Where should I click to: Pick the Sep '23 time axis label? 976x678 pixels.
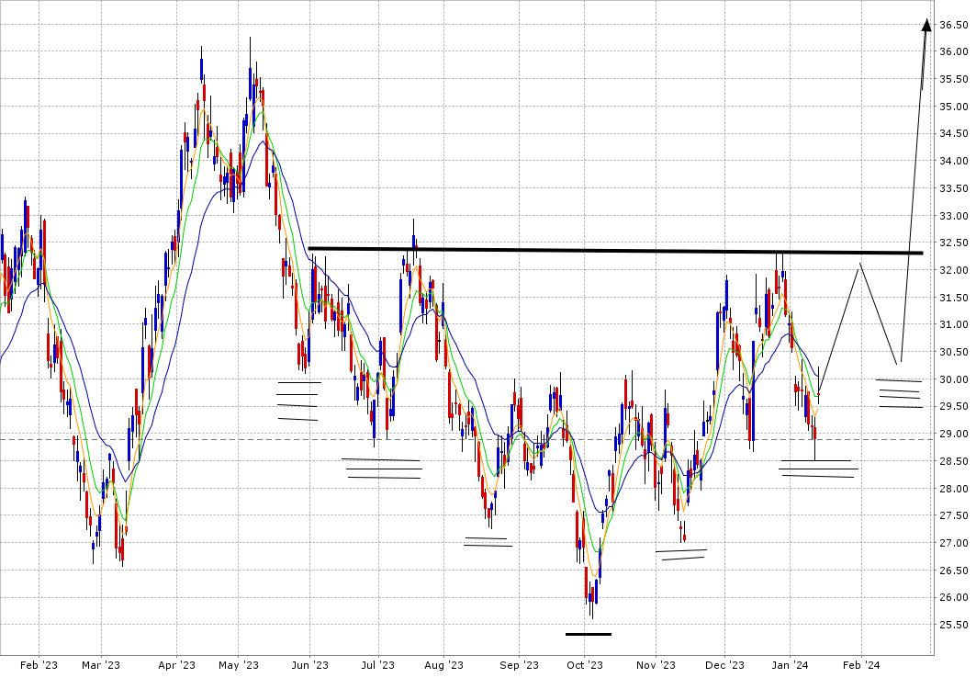tap(519, 665)
